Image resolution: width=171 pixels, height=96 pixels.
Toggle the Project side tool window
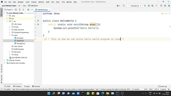click(1, 12)
